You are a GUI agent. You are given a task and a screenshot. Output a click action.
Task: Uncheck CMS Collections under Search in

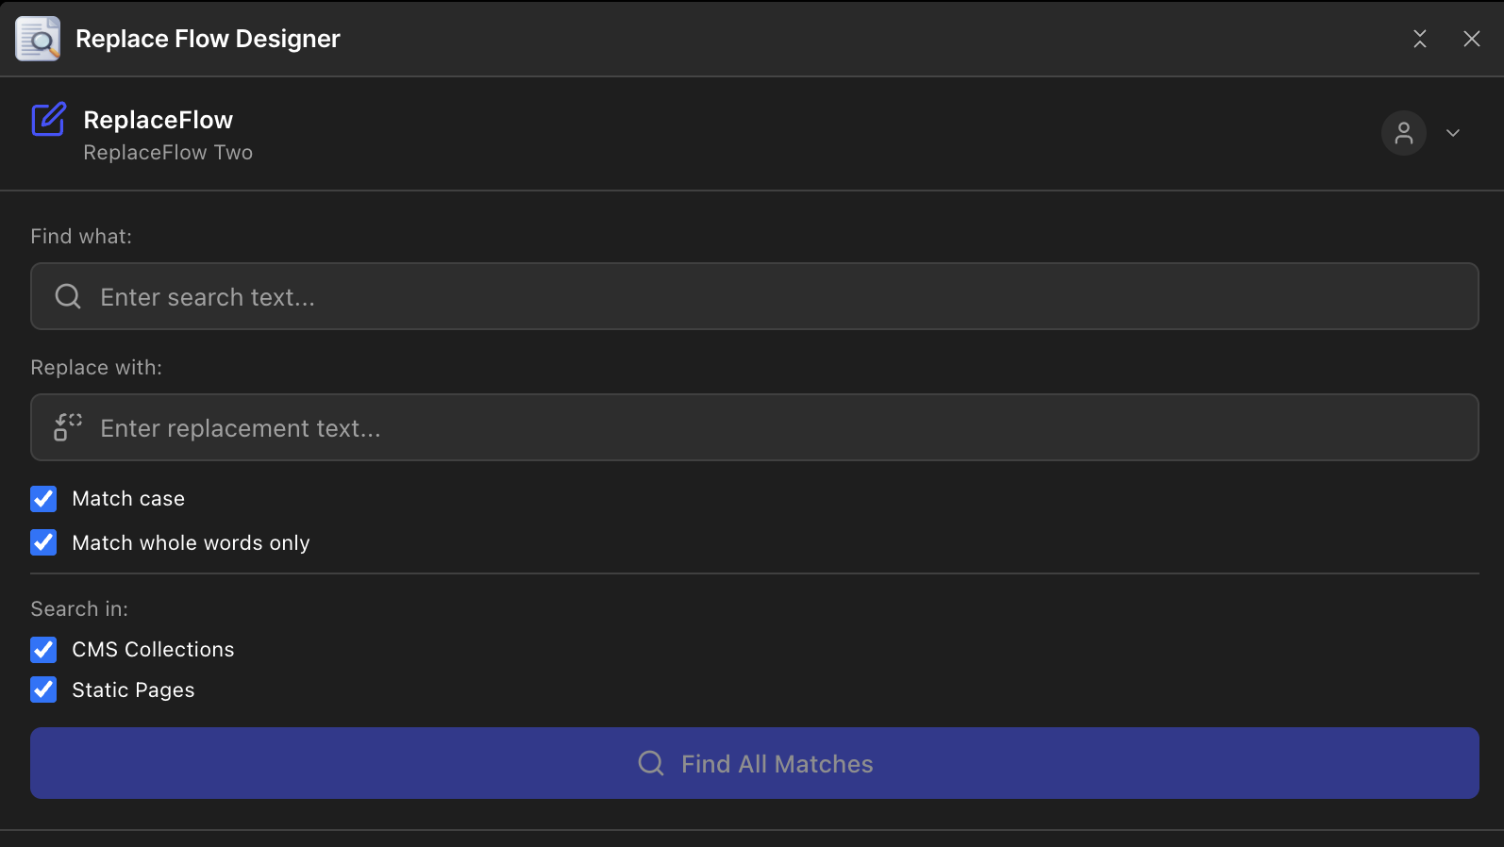pyautogui.click(x=43, y=650)
